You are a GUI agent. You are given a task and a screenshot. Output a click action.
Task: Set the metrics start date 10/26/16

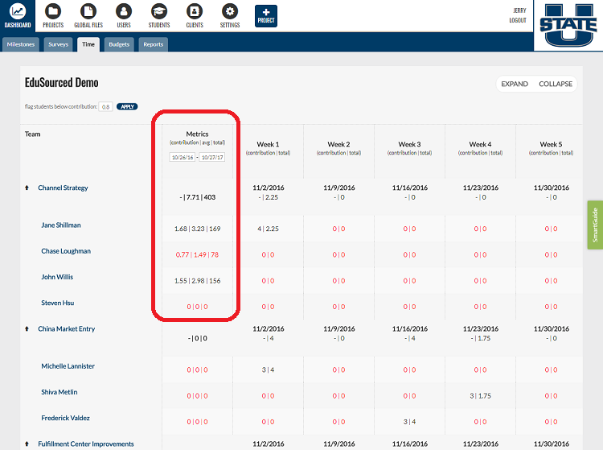pyautogui.click(x=183, y=157)
